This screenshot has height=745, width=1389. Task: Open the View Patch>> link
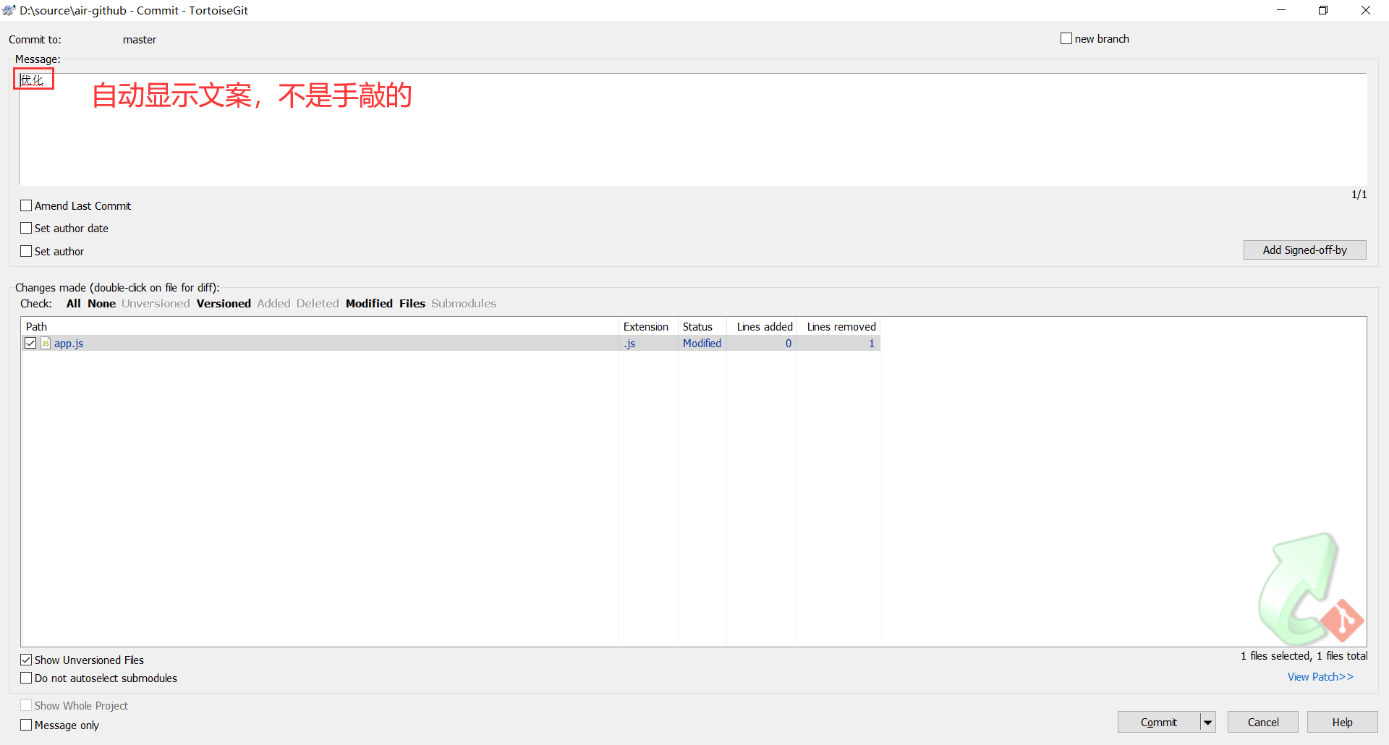pyautogui.click(x=1320, y=676)
